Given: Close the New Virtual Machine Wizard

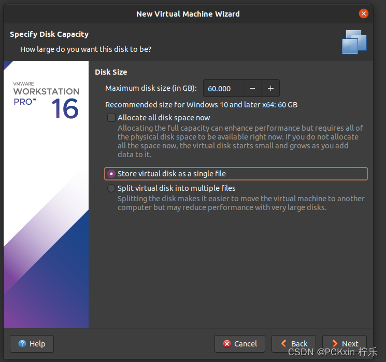Looking at the screenshot, I should point(363,13).
